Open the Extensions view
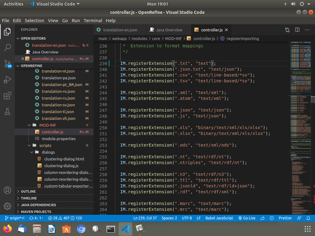Screen dimensions: 315x236 coord(7,96)
